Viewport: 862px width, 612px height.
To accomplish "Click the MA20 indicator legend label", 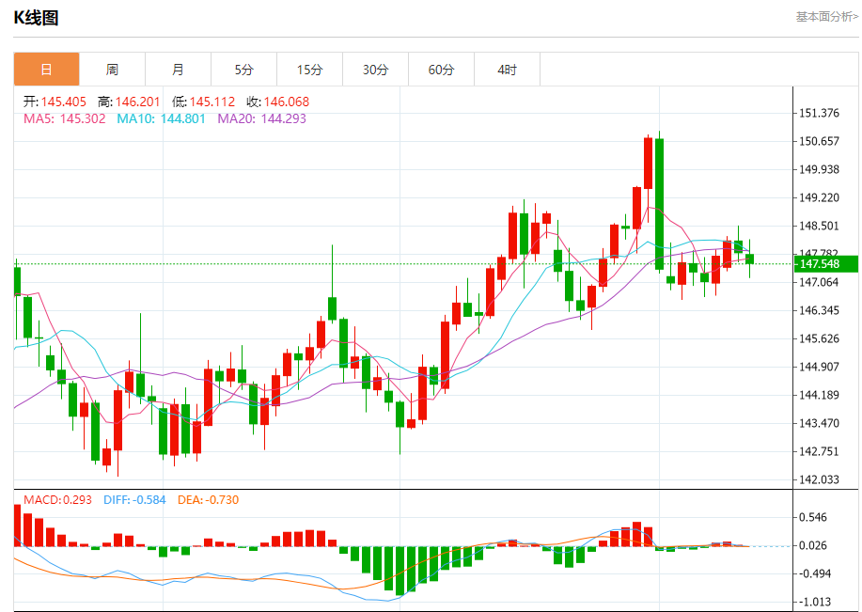I will click(x=261, y=118).
